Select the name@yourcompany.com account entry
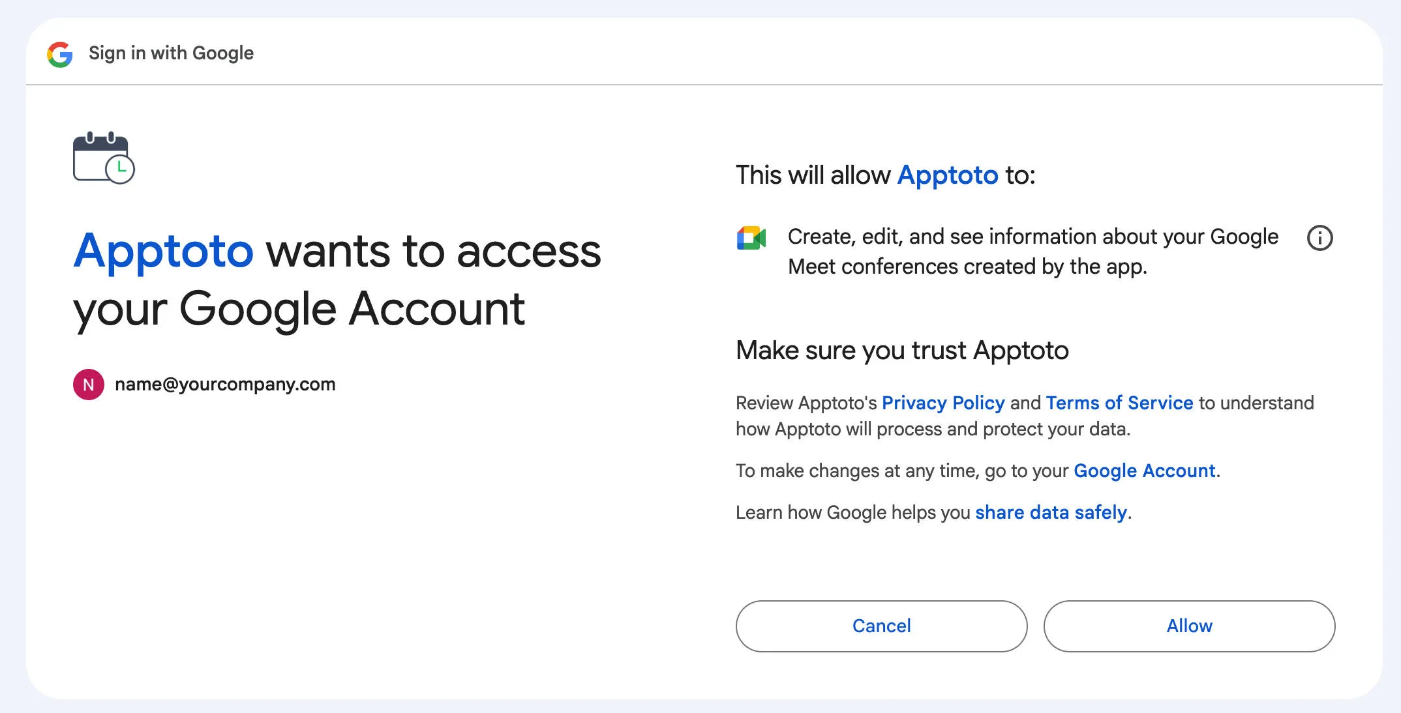This screenshot has width=1401, height=713. (225, 385)
